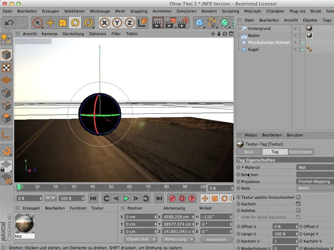Click the coordinate system icon
This screenshot has height=250, width=334.
142,22
